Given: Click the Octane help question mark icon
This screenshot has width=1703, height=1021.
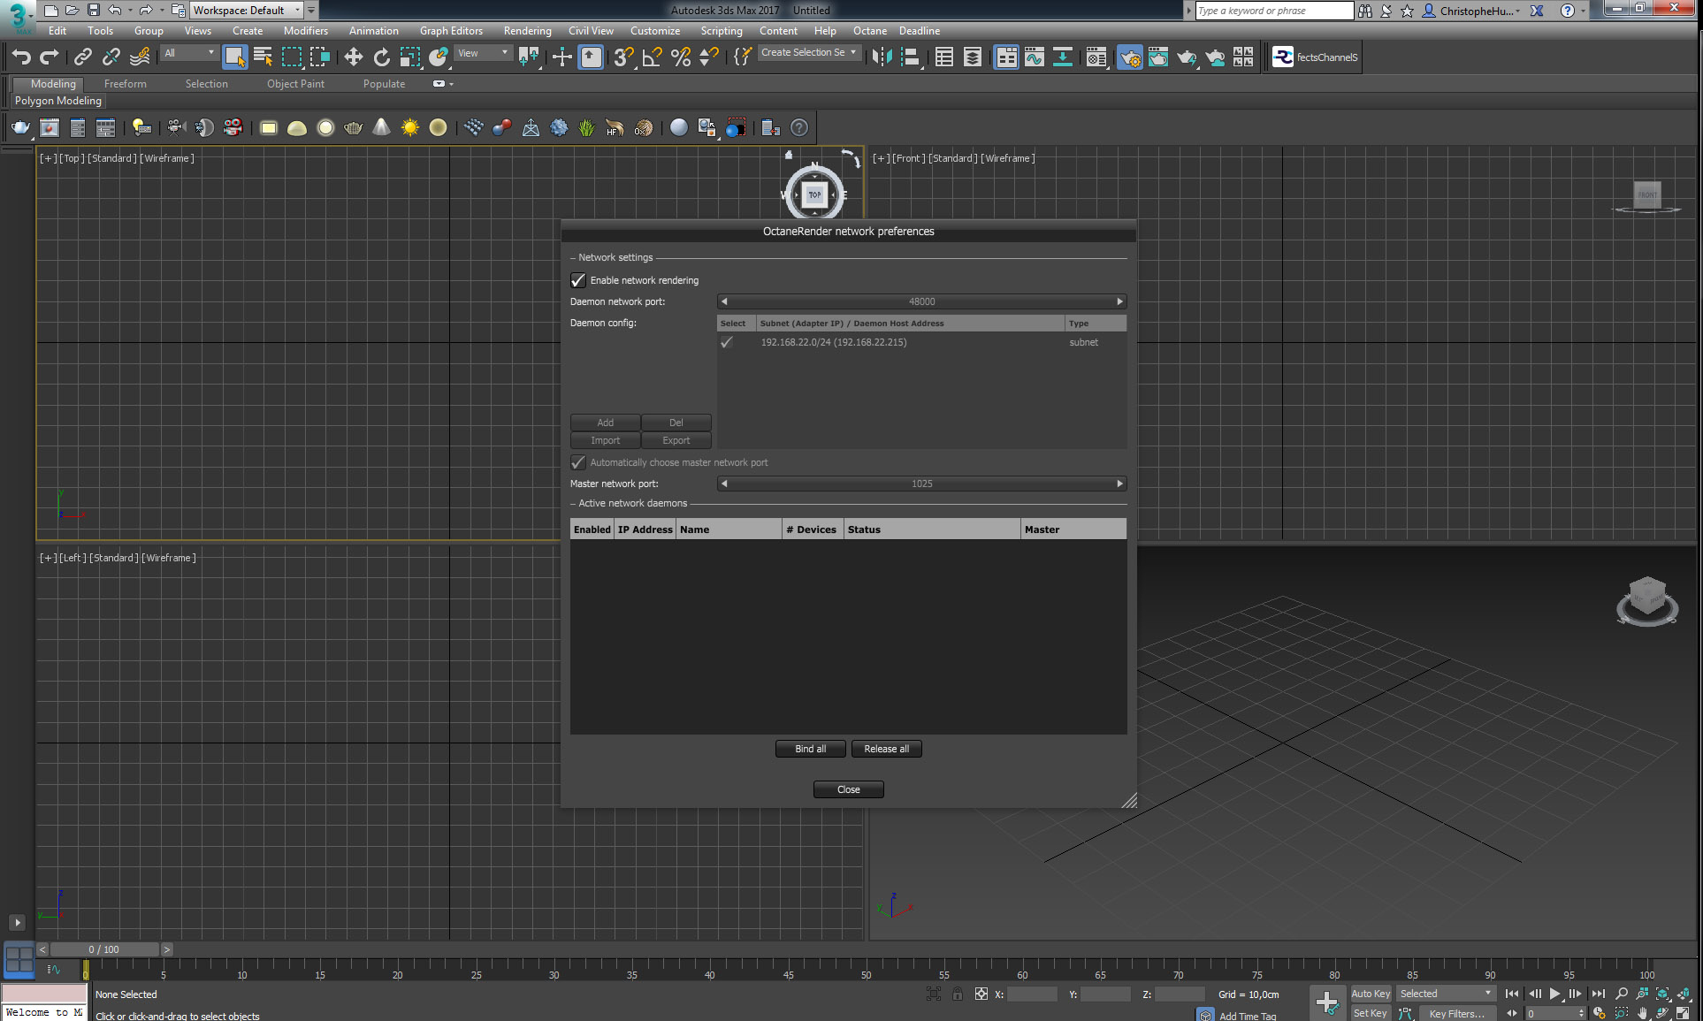Looking at the screenshot, I should (798, 127).
